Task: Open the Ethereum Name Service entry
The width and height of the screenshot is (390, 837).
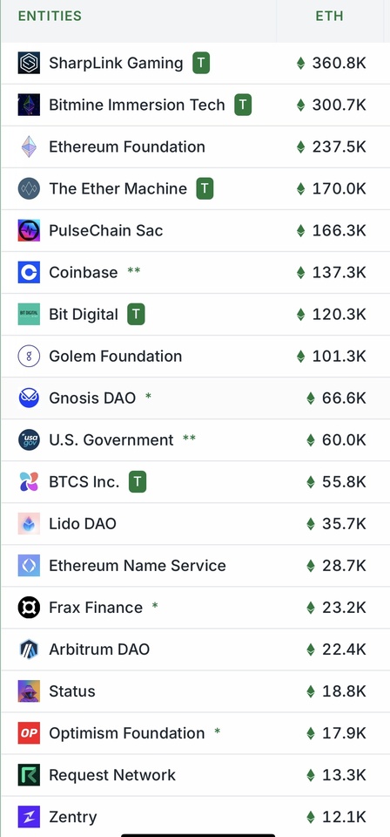Action: (x=138, y=566)
